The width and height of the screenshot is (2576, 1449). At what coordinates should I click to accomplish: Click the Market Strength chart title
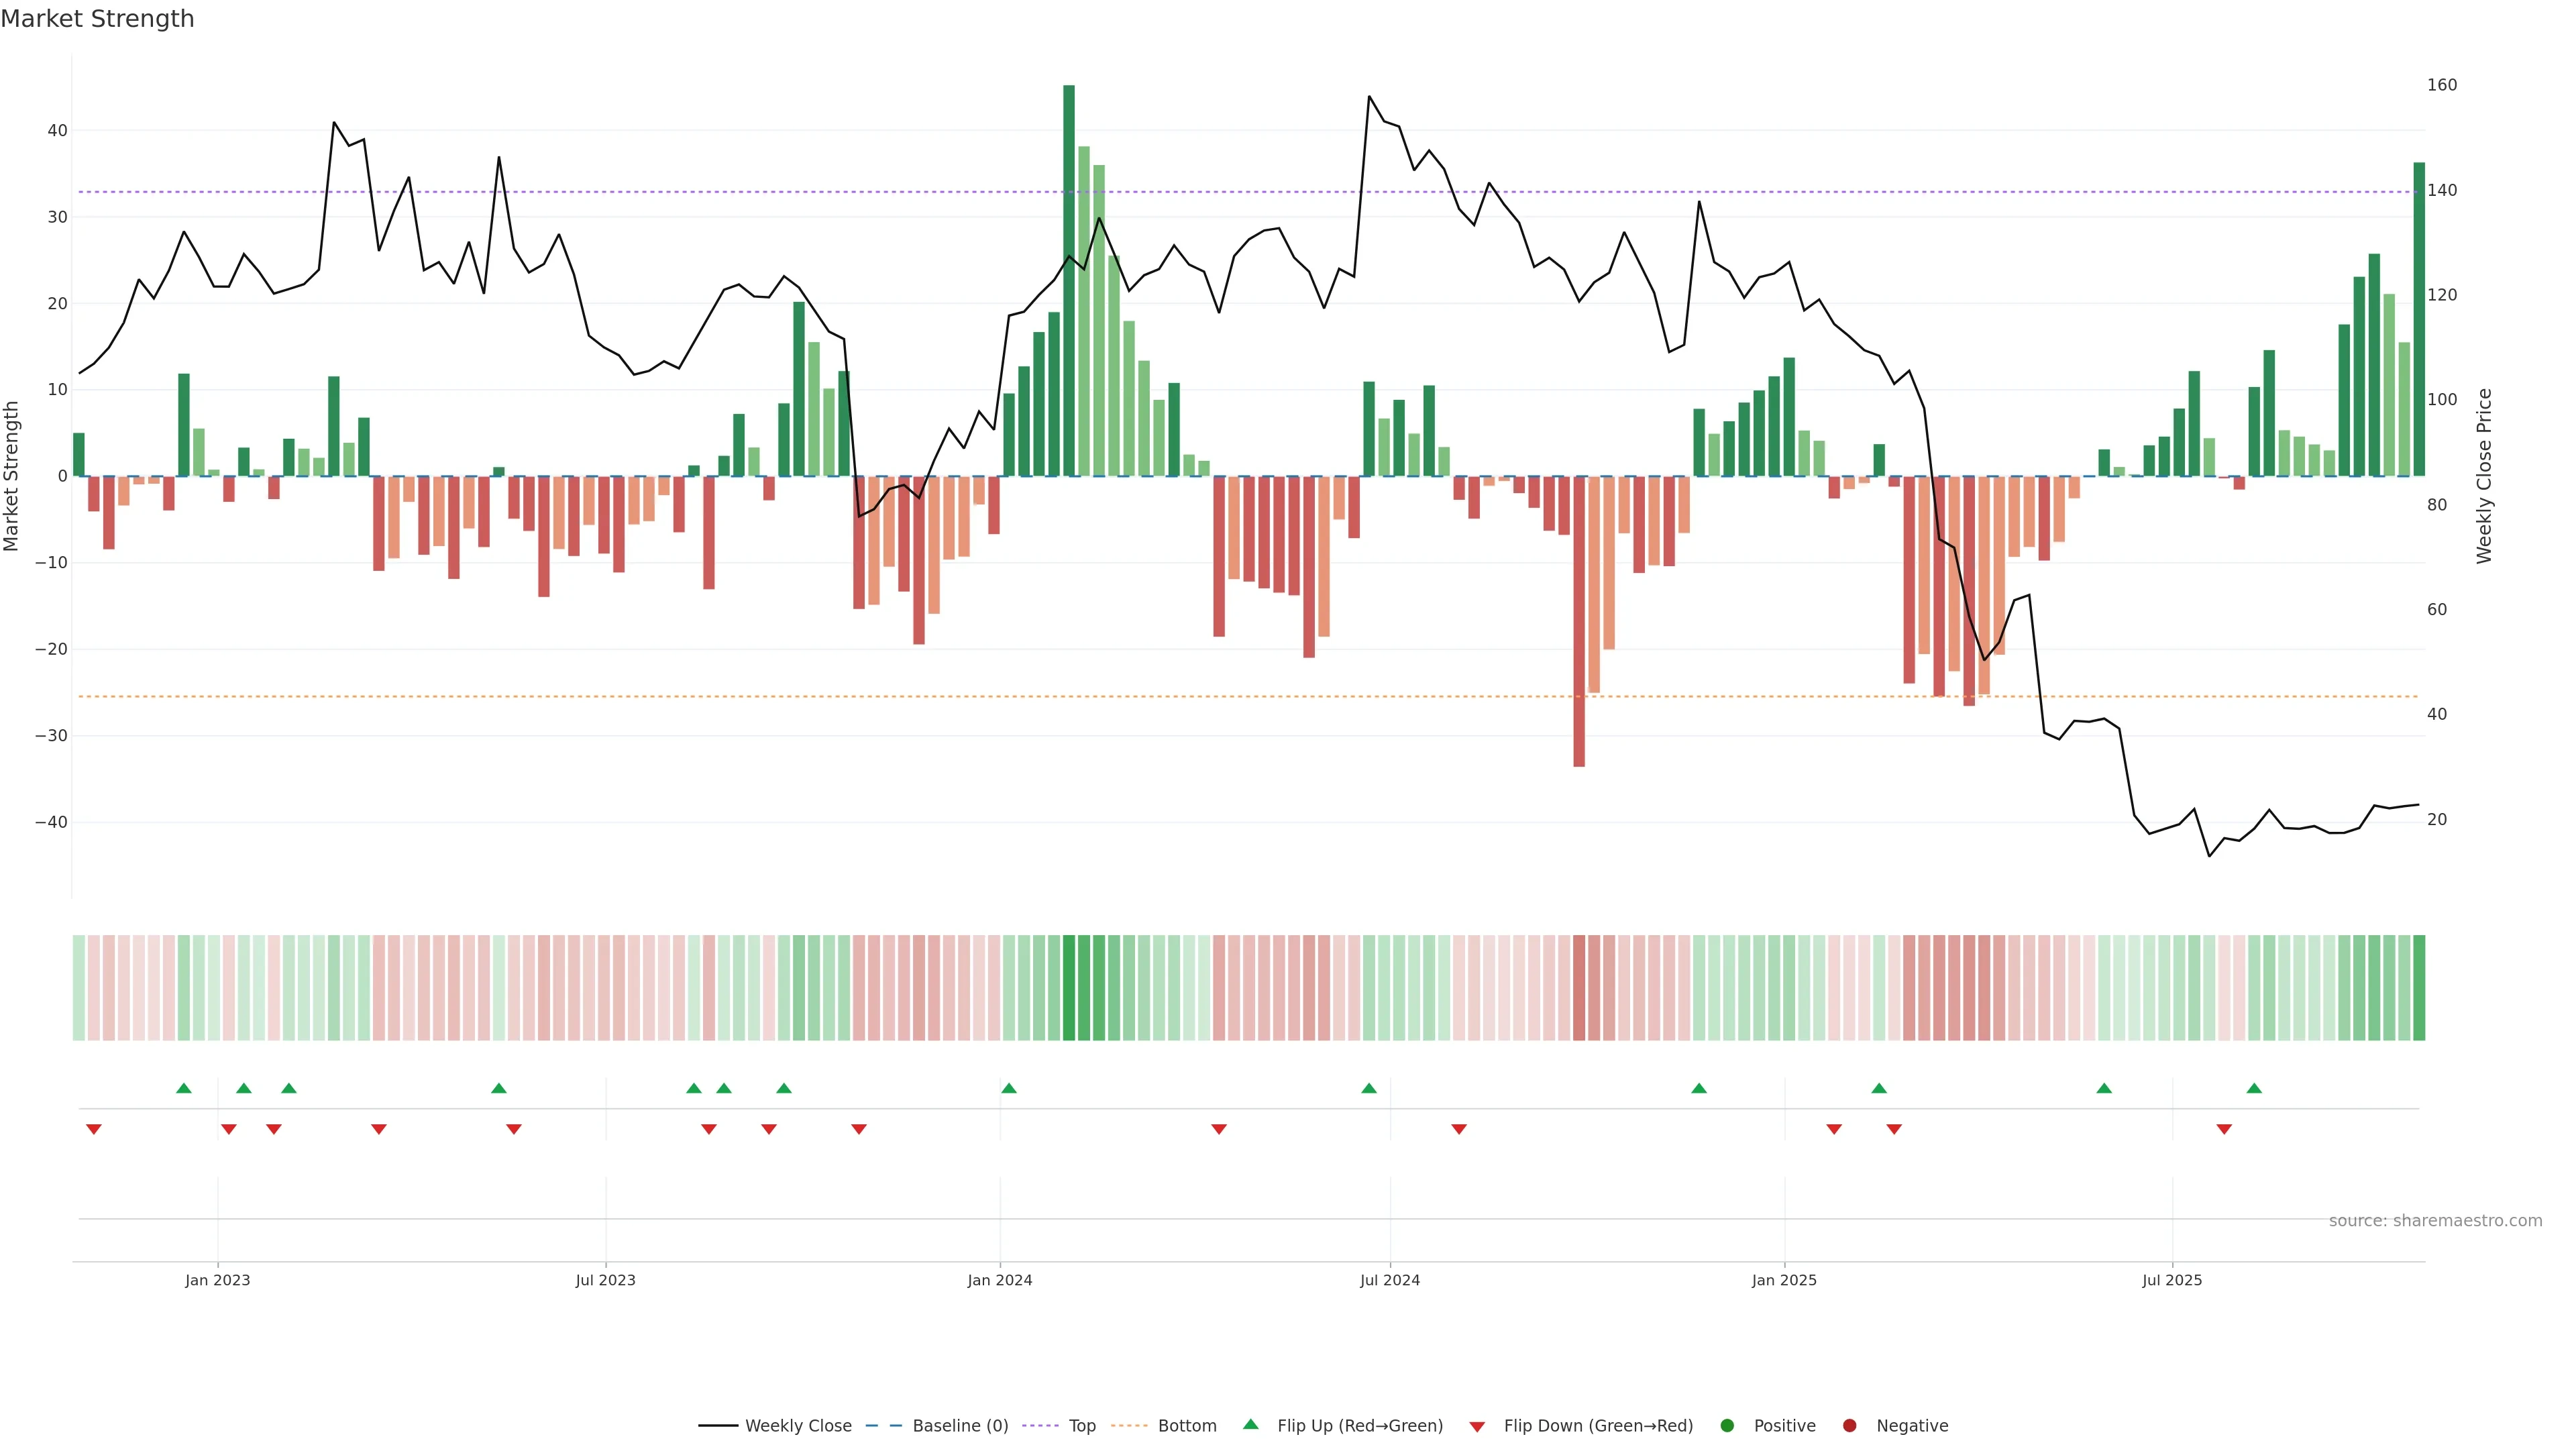97,19
